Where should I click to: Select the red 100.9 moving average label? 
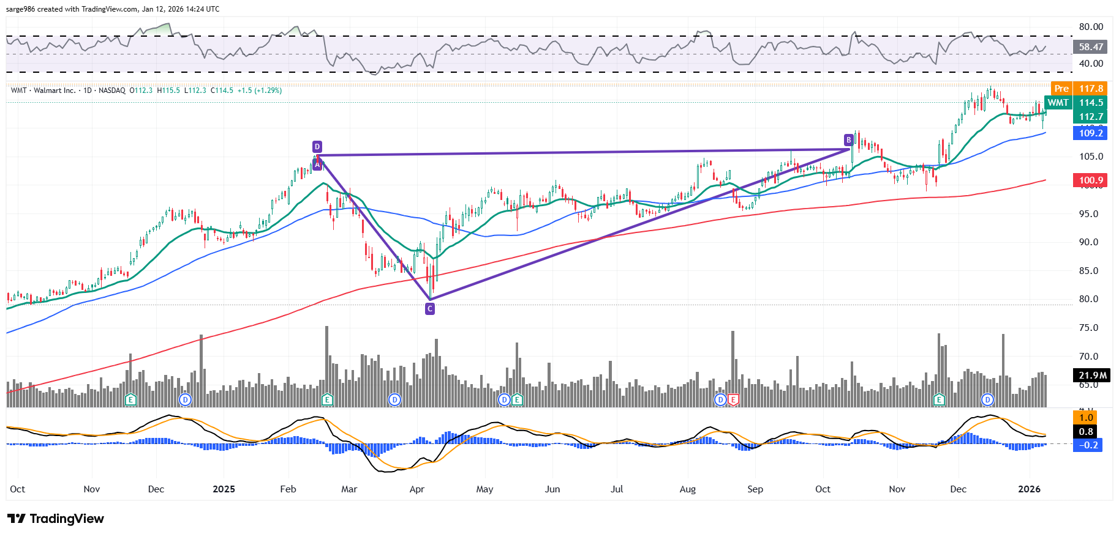[1091, 180]
